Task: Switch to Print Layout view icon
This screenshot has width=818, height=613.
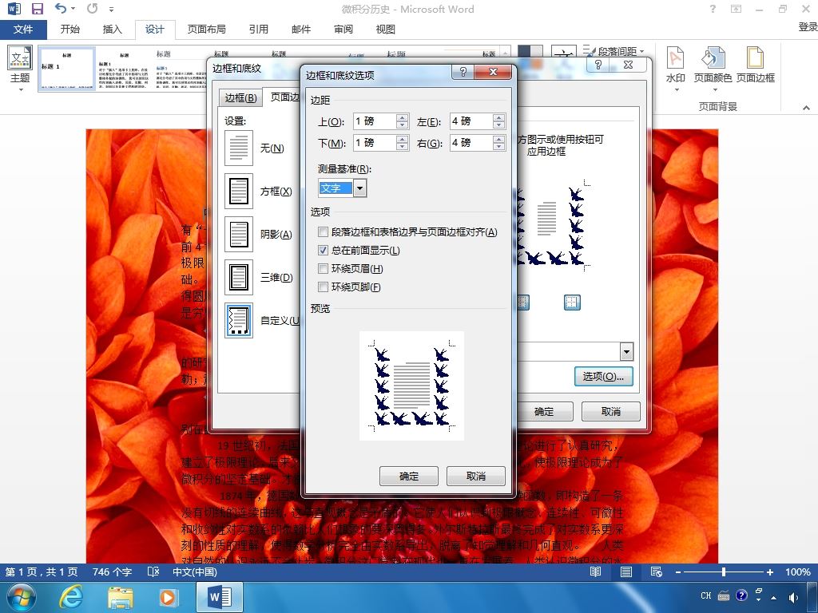Action: (626, 571)
